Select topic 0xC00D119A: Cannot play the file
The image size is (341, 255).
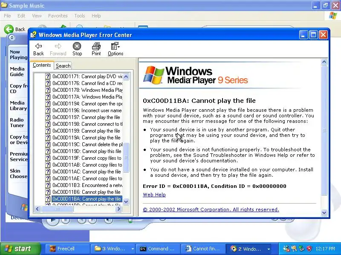[87, 137]
